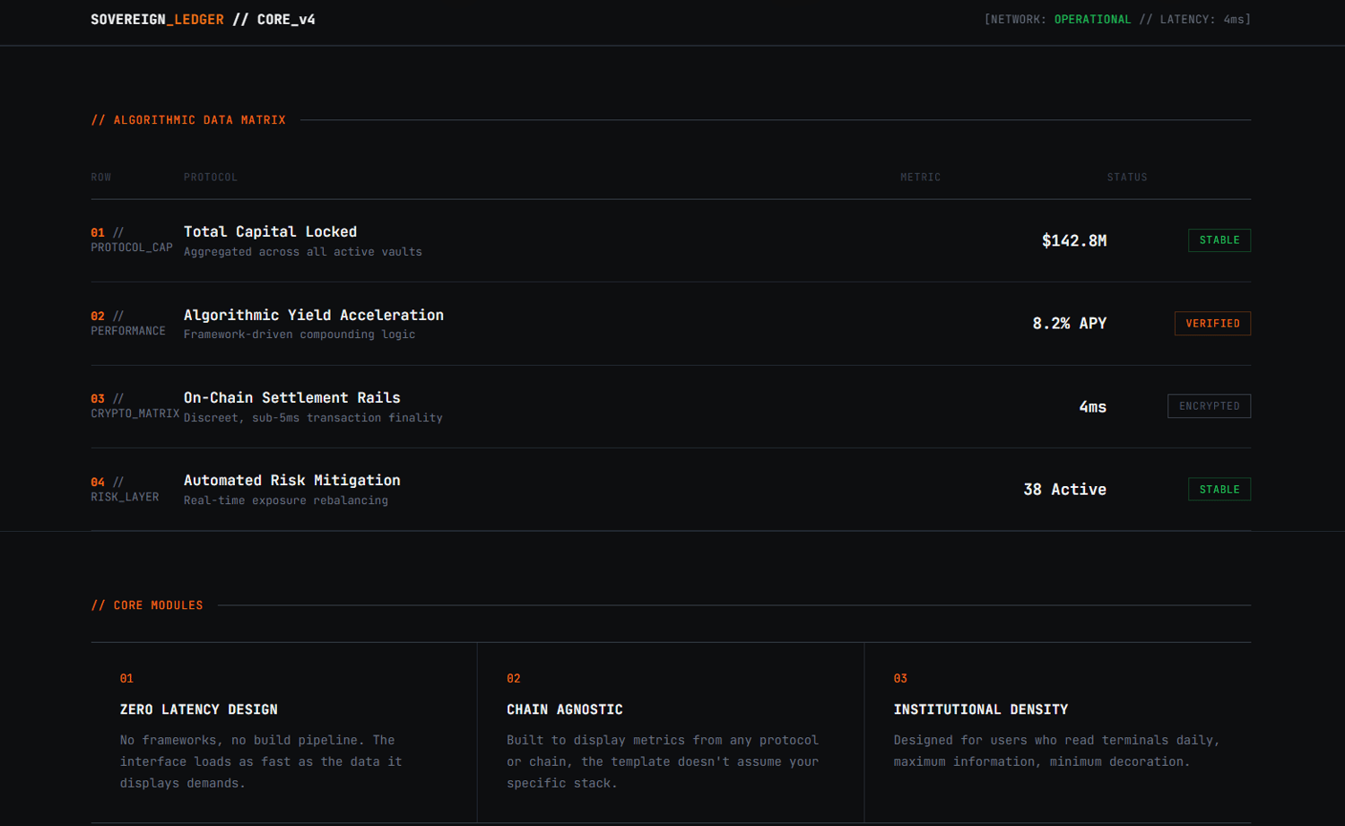
Task: Click the ENCRYPTED status badge
Action: pos(1209,406)
